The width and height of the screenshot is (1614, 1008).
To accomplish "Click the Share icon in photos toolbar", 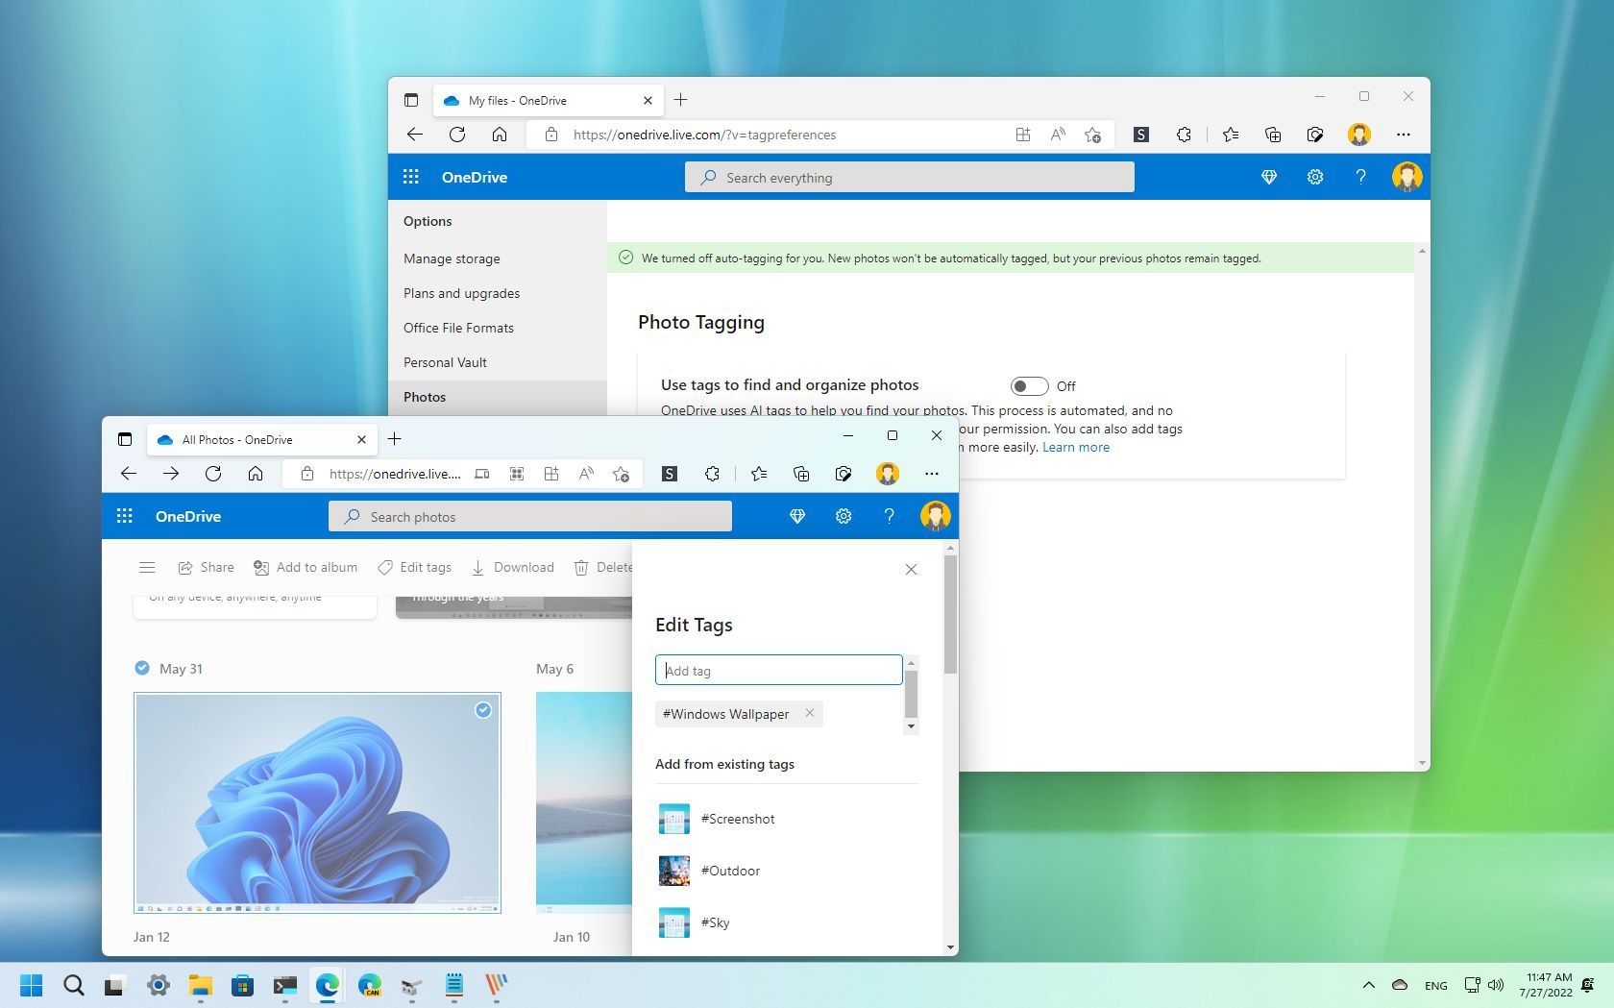I will point(205,567).
